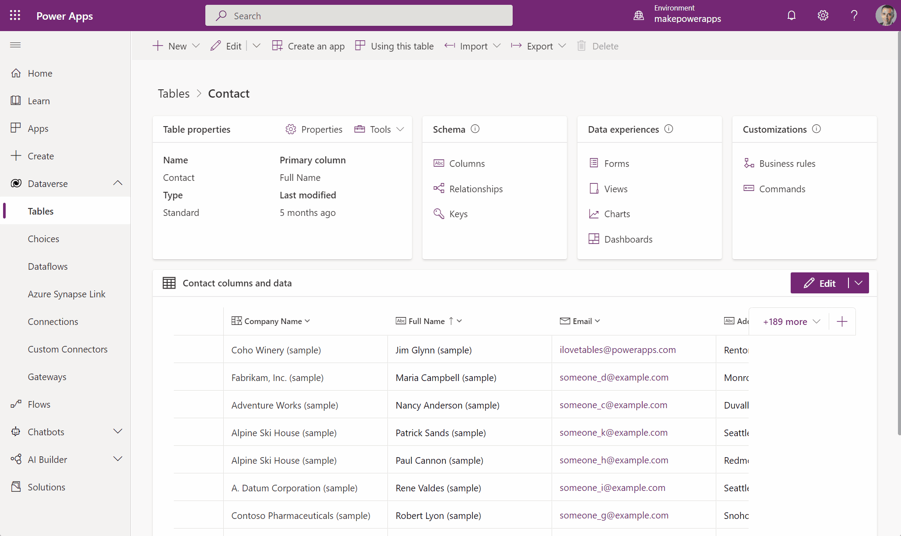
Task: Open the ilovetables@powerapps.com email link
Action: click(x=617, y=349)
